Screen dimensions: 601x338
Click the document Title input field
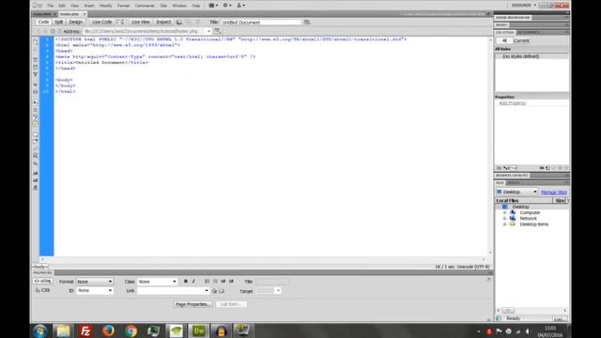tap(261, 23)
